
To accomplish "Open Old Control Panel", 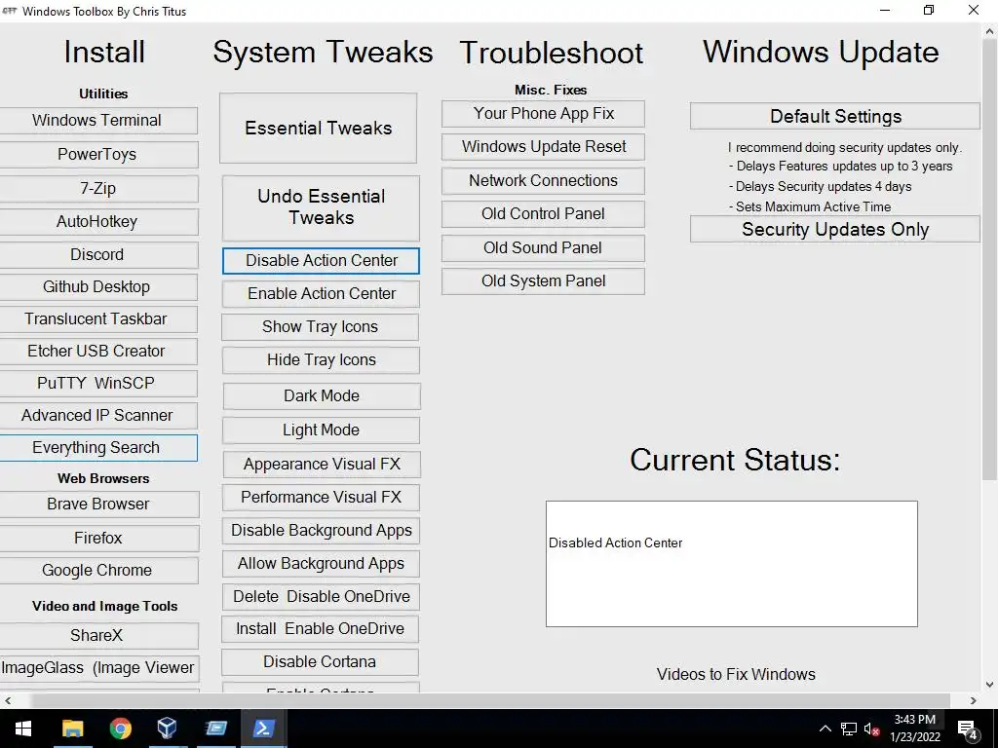I will click(x=543, y=214).
